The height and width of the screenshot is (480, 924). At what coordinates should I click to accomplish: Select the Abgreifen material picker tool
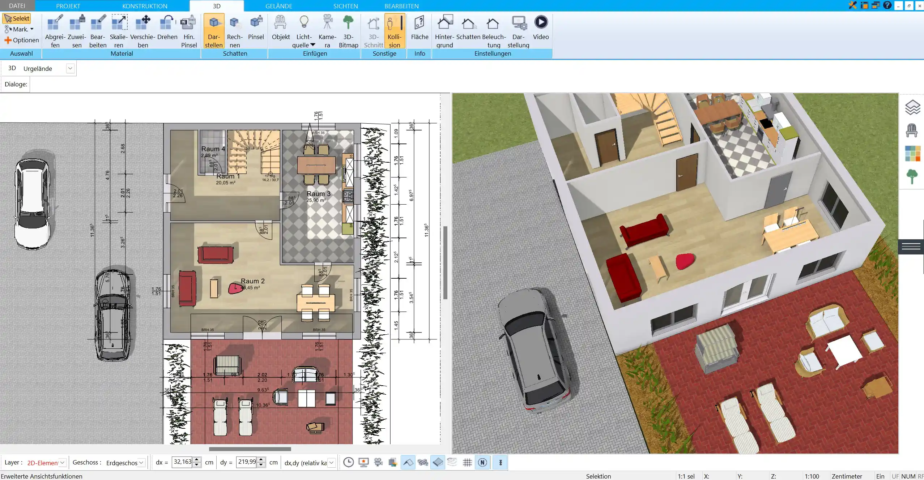pos(55,31)
